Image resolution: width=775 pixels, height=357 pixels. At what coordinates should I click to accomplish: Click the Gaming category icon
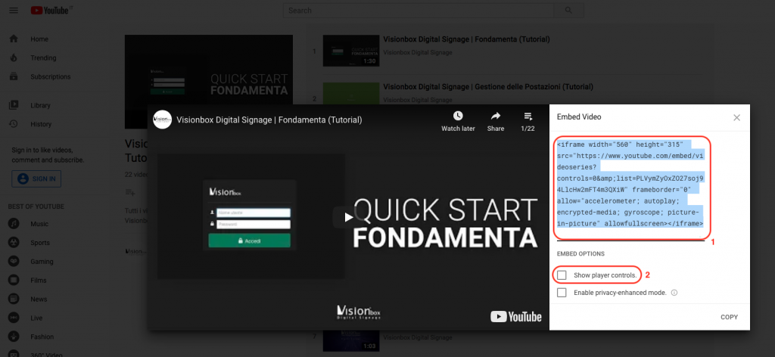pyautogui.click(x=14, y=261)
